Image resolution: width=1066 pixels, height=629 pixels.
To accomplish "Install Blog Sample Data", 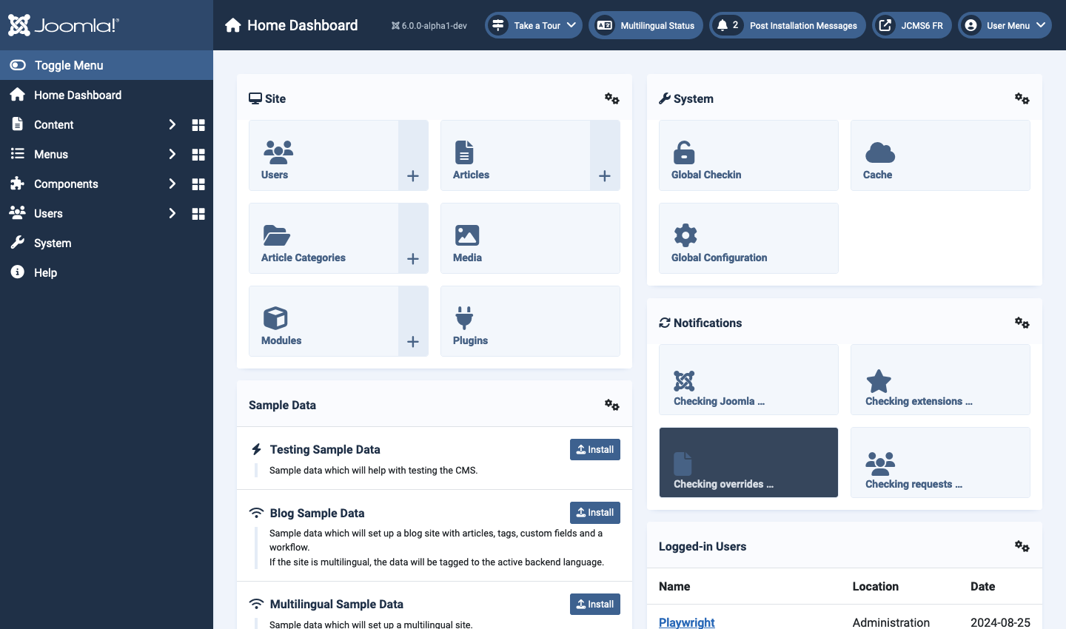I will 595,512.
